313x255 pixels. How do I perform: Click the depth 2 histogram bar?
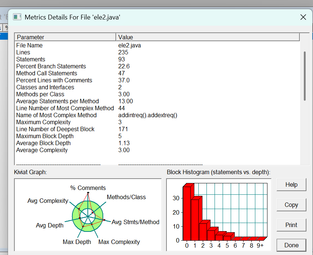pyautogui.click(x=203, y=231)
